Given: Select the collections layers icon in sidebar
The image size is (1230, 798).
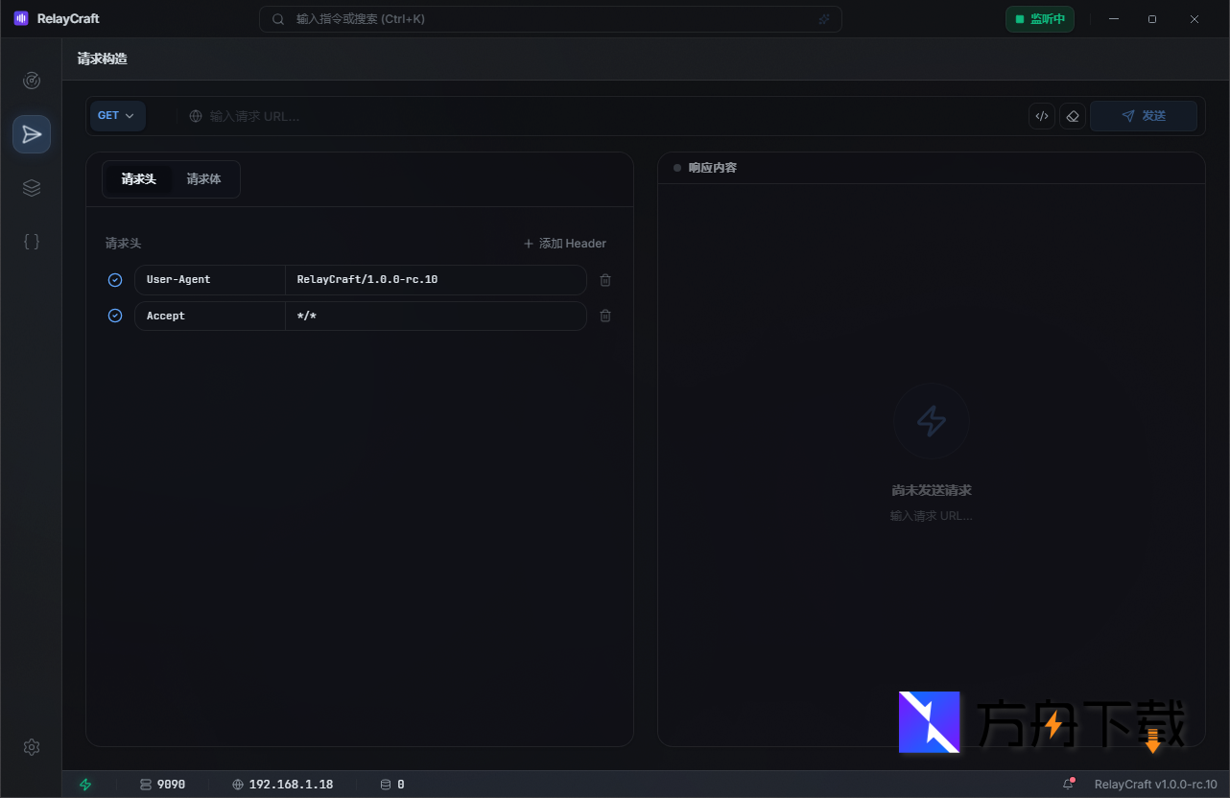Looking at the screenshot, I should pos(31,188).
